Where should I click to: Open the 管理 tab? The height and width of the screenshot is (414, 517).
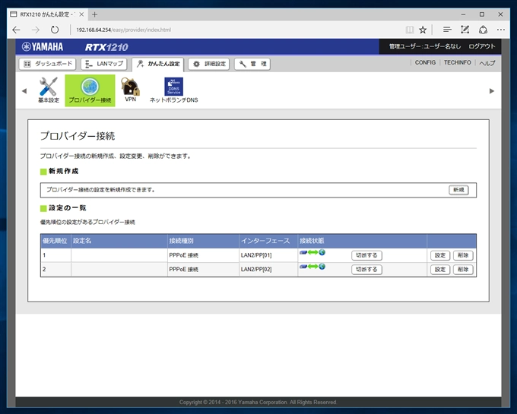(x=252, y=64)
